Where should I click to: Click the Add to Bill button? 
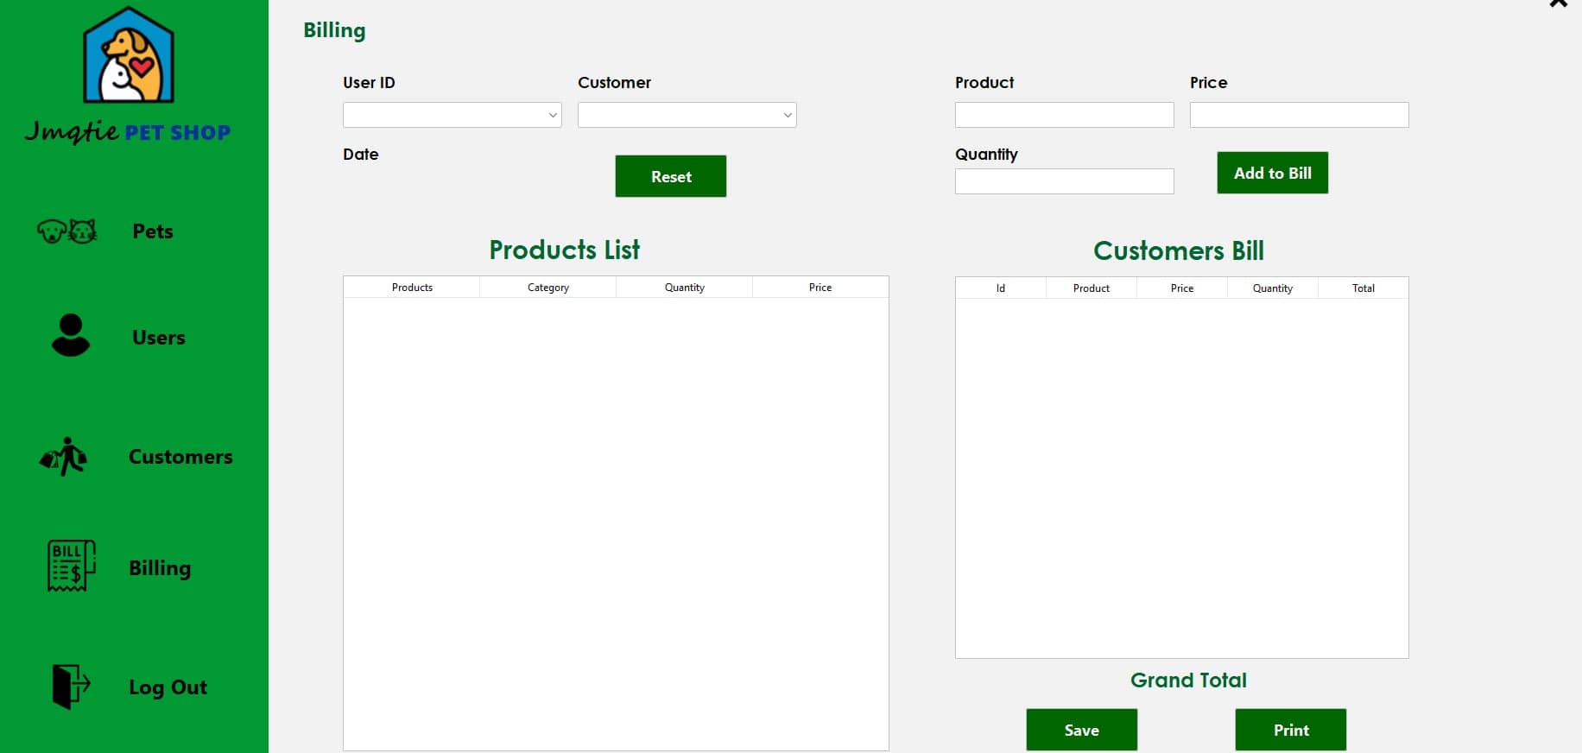(1273, 173)
